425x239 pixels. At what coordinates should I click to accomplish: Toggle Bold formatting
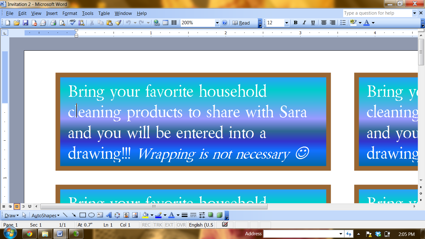pyautogui.click(x=296, y=23)
